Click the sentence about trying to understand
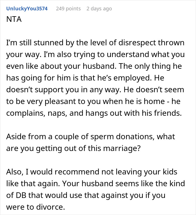196x215 pixels. pyautogui.click(x=114, y=55)
